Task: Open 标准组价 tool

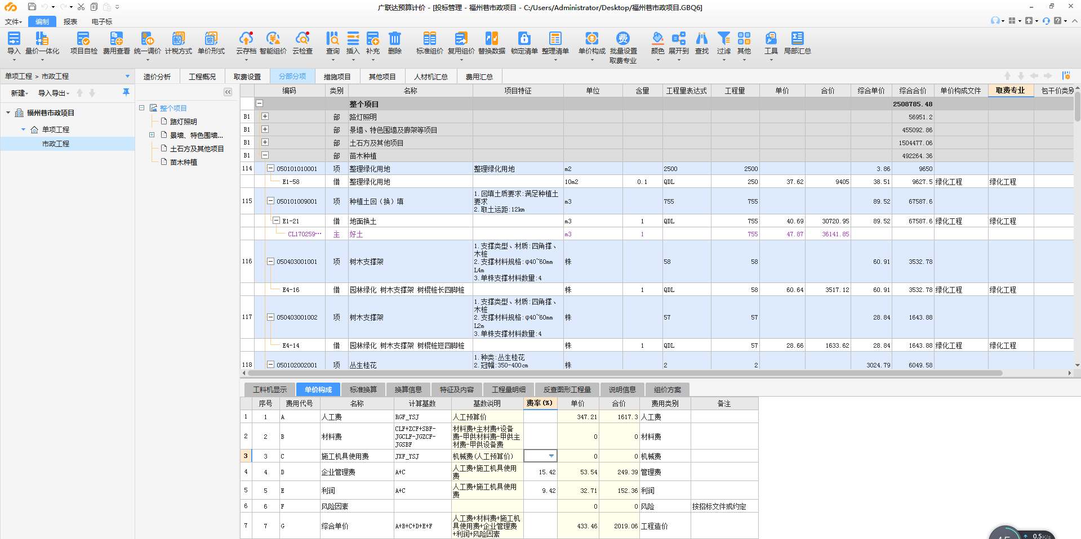Action: [429, 43]
